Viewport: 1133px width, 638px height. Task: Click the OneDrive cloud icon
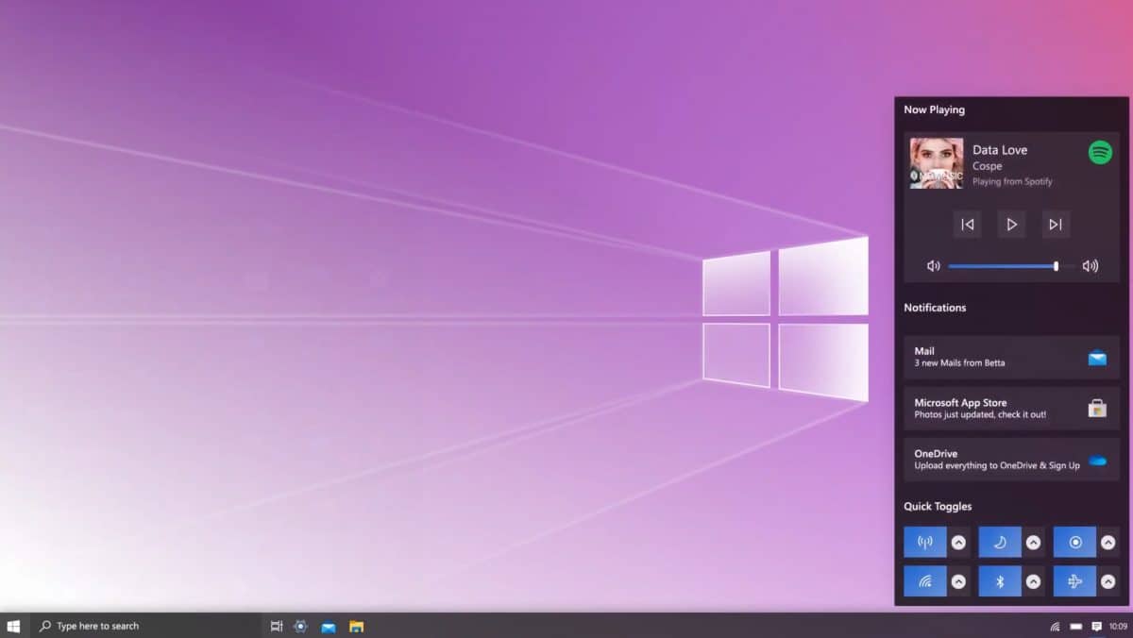(x=1097, y=460)
